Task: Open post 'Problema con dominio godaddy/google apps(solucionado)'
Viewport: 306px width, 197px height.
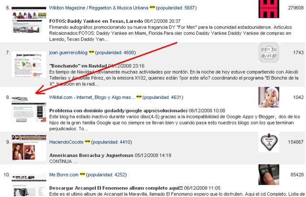Action: 118,111
